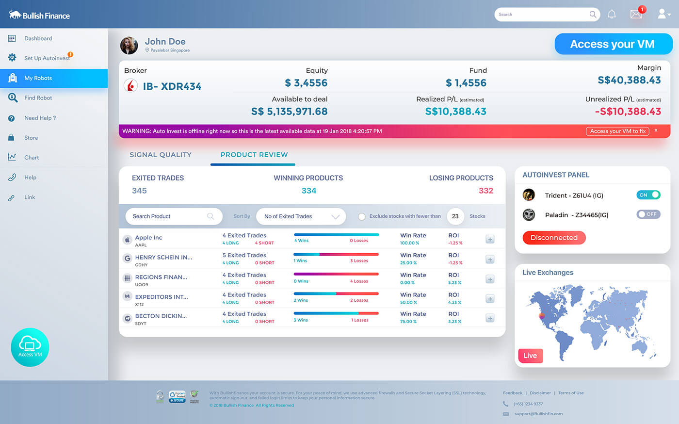Select My Robots in the sidebar
Viewport: 679px width, 424px height.
point(53,78)
